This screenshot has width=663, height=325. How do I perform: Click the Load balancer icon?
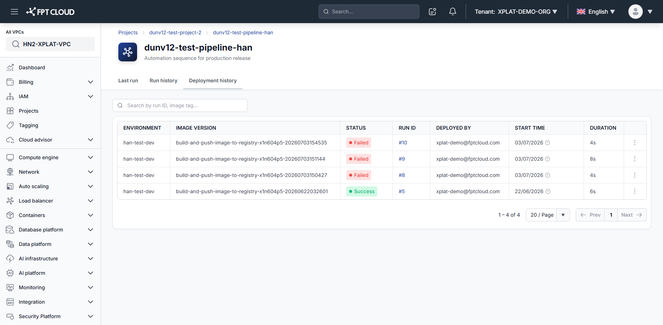(x=10, y=201)
